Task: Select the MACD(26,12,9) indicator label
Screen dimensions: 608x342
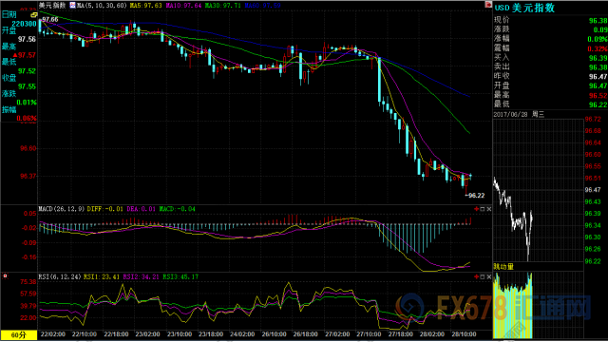Action: [61, 209]
